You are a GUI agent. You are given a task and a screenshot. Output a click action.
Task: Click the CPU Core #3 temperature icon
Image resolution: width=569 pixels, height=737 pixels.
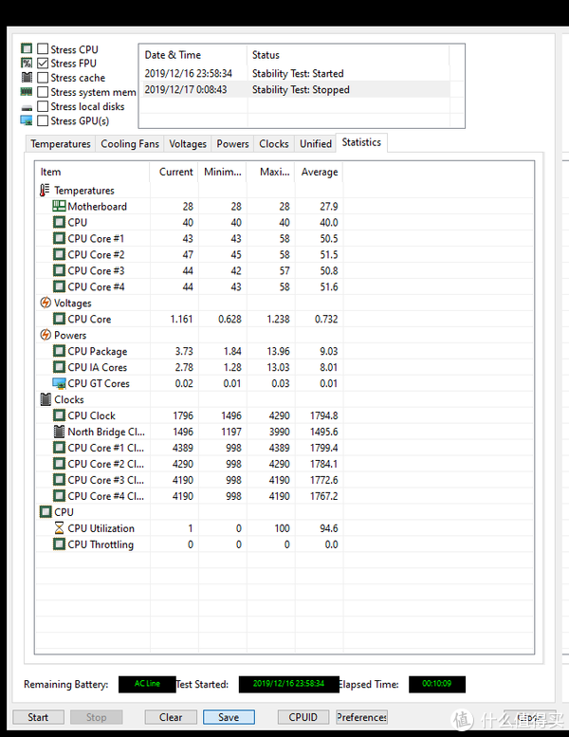click(x=59, y=270)
